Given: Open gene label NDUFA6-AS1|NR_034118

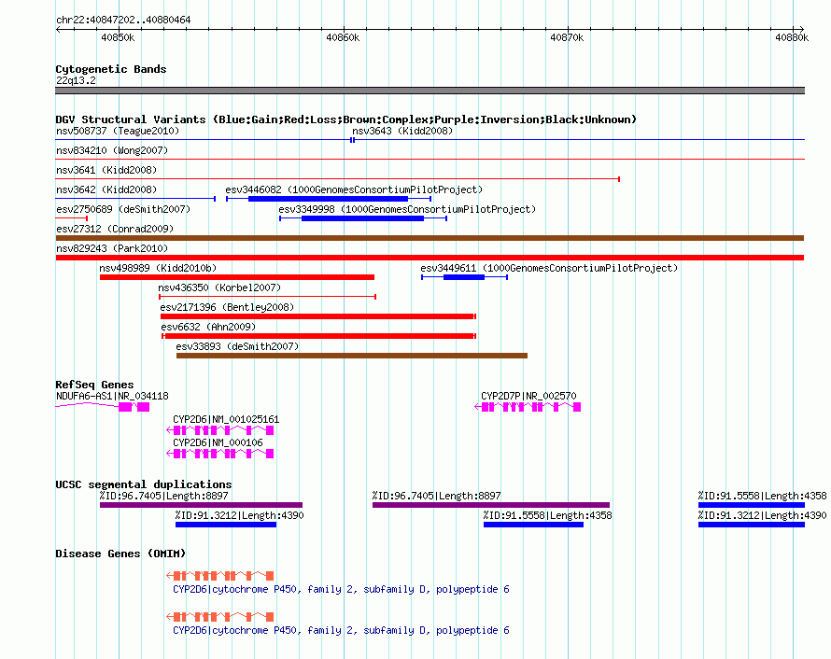Looking at the screenshot, I should [x=112, y=396].
